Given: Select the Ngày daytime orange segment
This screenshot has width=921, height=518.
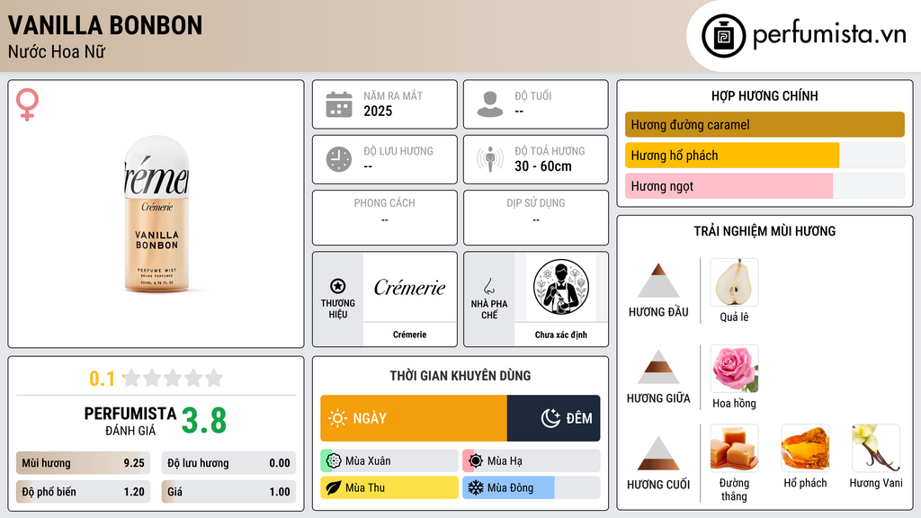Looking at the screenshot, I should point(414,418).
